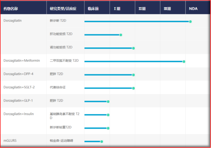The width and height of the screenshot is (211, 148).
Task: Click the 临床前 stage header
Action: pos(93,9)
